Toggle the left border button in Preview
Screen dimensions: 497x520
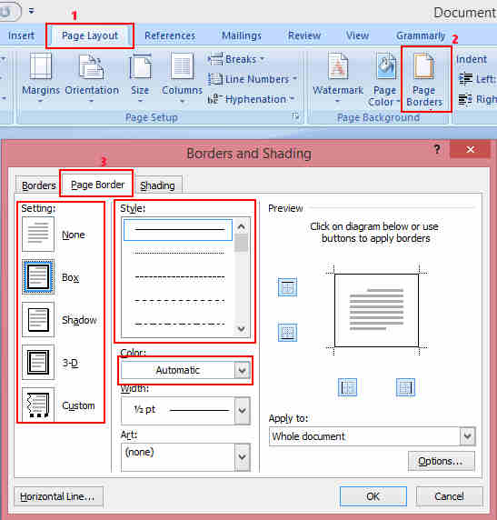click(x=347, y=387)
